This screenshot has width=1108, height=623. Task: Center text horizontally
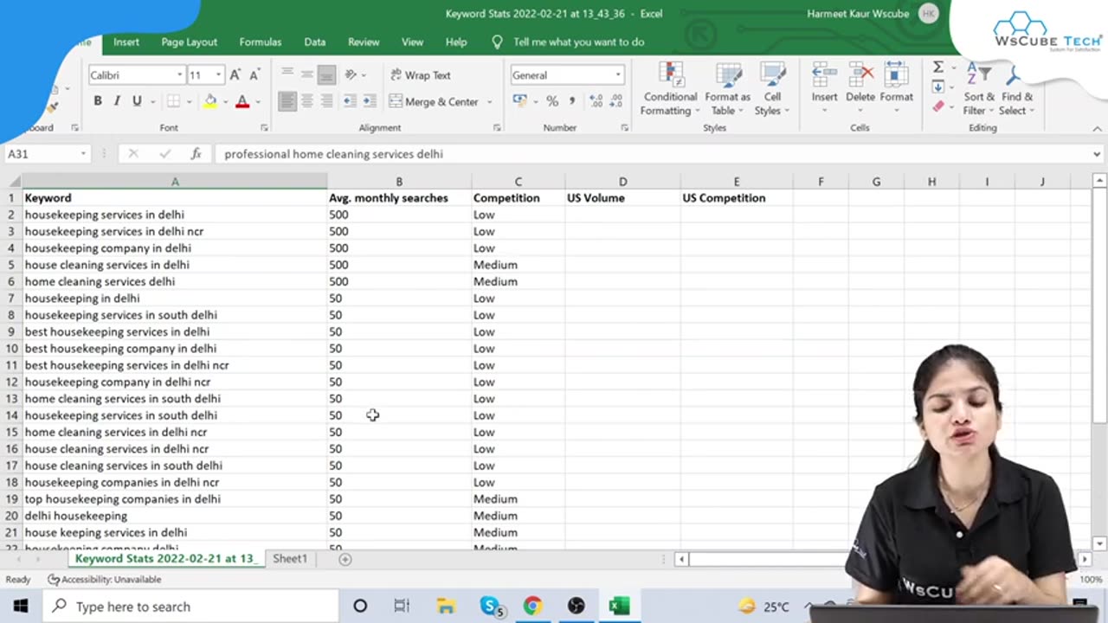pos(306,101)
